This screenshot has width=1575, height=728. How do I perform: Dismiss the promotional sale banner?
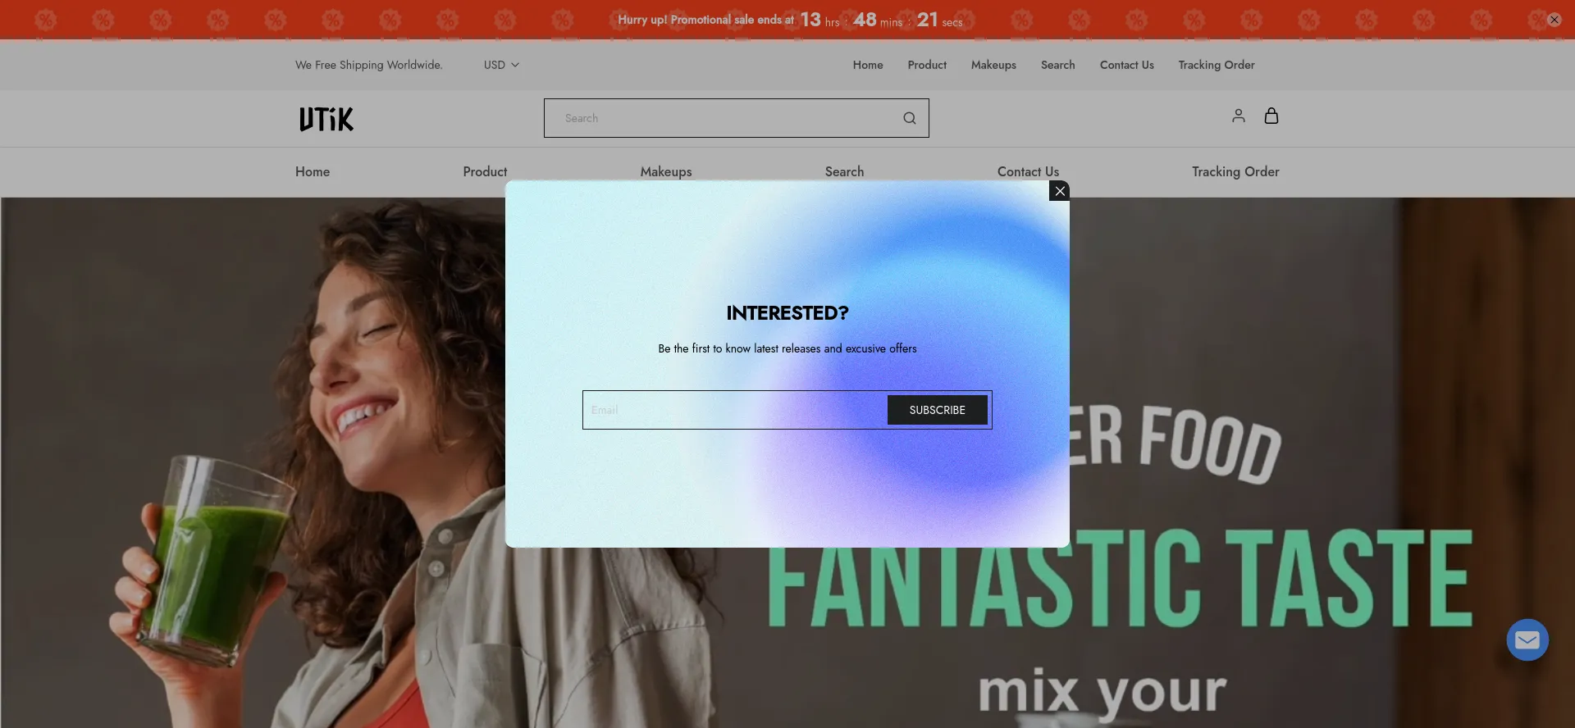[1554, 20]
